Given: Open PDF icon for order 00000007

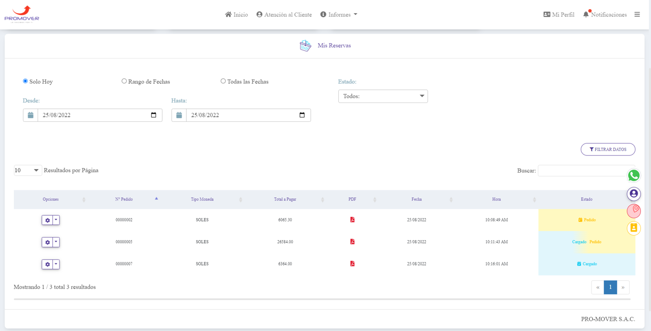Looking at the screenshot, I should [x=352, y=263].
